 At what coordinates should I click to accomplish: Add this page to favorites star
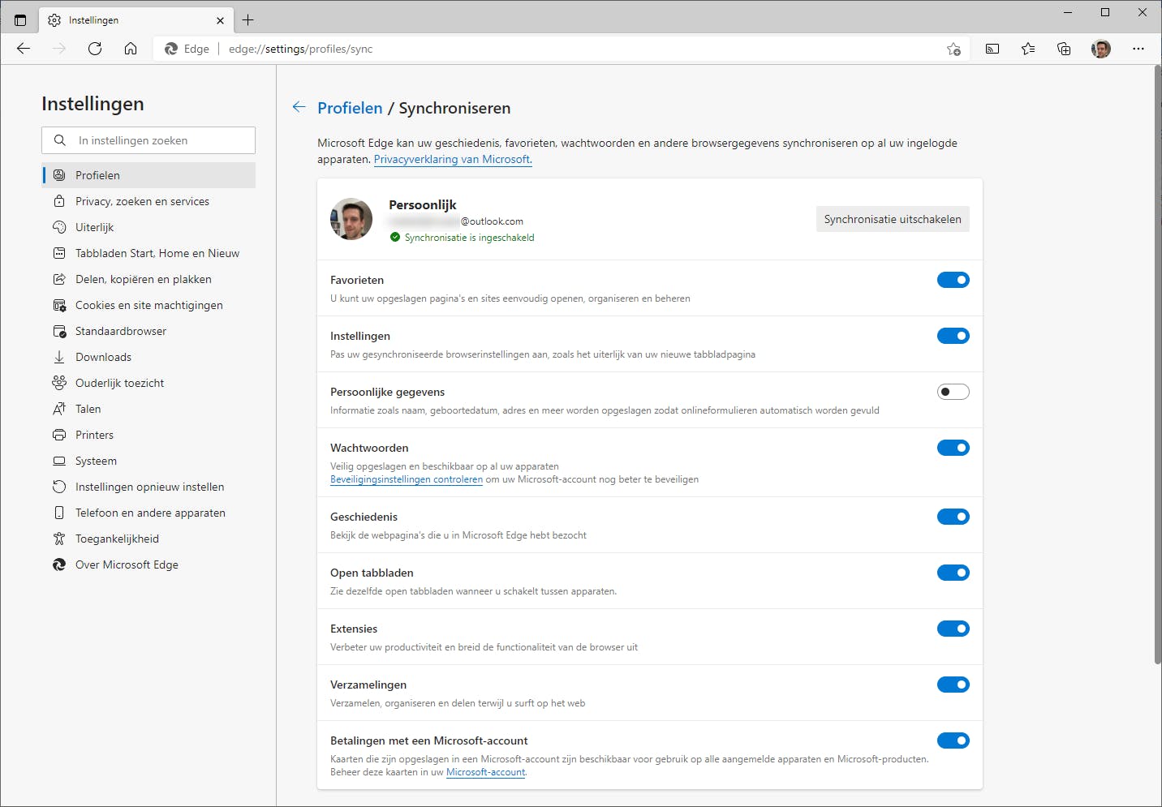[953, 49]
